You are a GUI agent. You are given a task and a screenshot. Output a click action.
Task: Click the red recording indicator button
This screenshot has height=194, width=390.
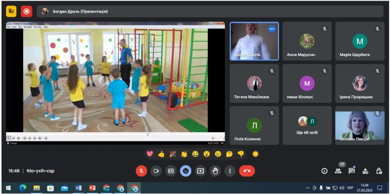[x=27, y=11]
